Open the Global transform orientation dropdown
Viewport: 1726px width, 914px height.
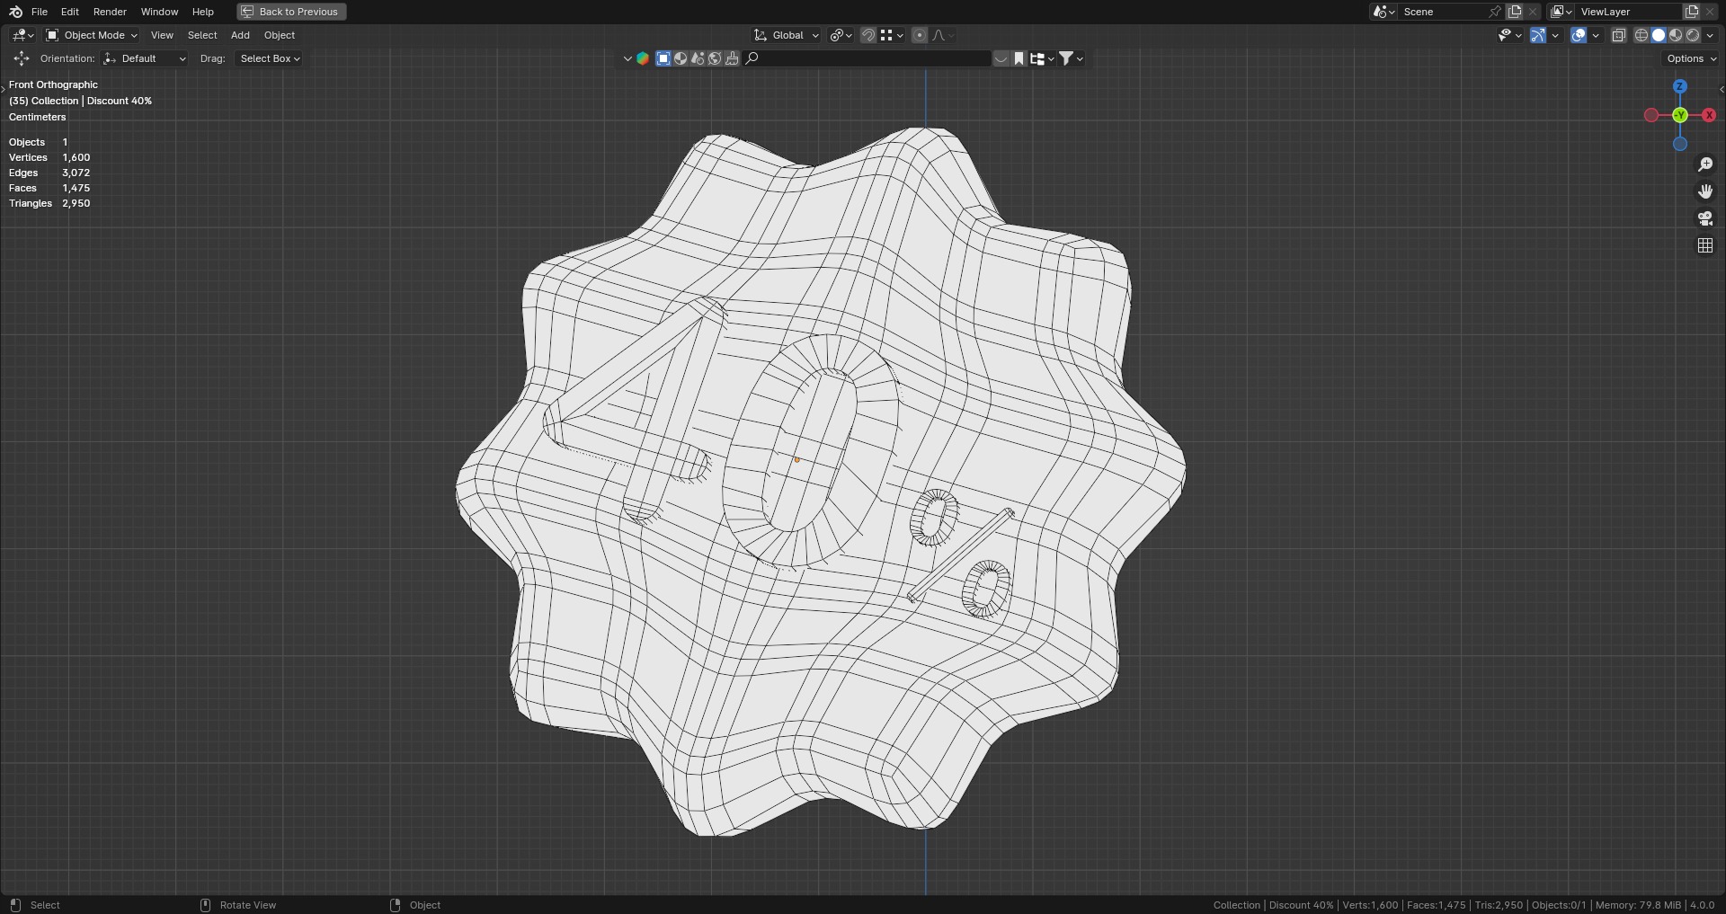click(787, 35)
